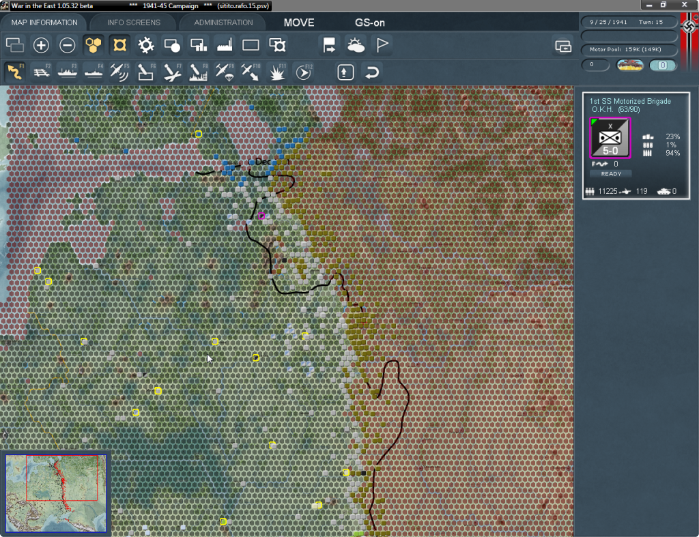Click the MOVE mode label
Viewport: 699px width, 537px height.
[299, 23]
